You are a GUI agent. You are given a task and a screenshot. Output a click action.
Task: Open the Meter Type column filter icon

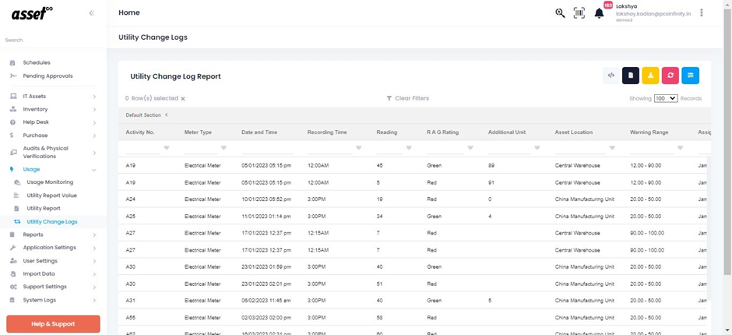(223, 148)
